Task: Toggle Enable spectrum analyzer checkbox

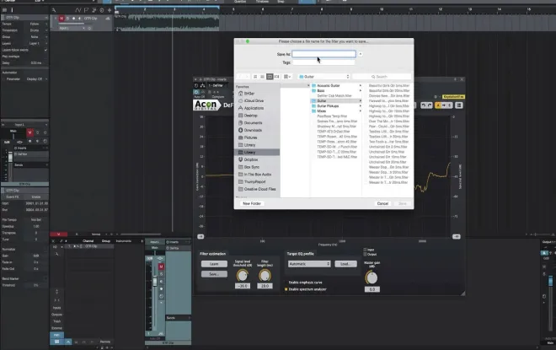Action: tap(286, 289)
